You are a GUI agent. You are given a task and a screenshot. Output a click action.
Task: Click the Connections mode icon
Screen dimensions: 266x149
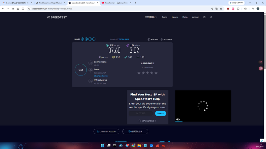pos(90,63)
